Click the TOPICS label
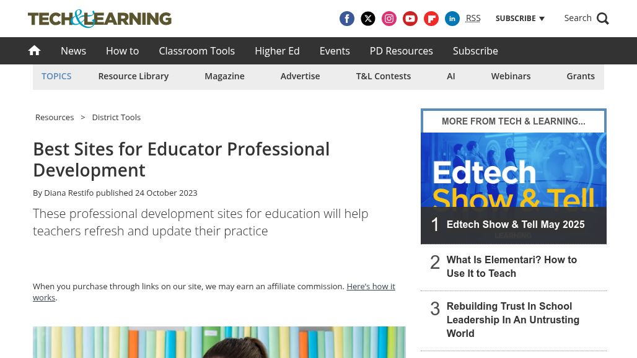This screenshot has width=637, height=358. 56,76
